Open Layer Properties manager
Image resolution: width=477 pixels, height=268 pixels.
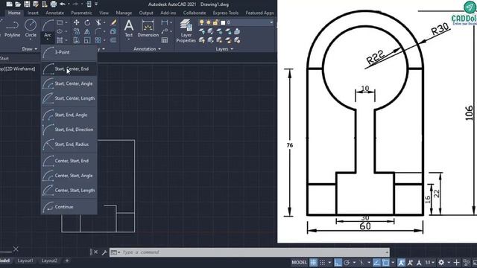tap(186, 31)
